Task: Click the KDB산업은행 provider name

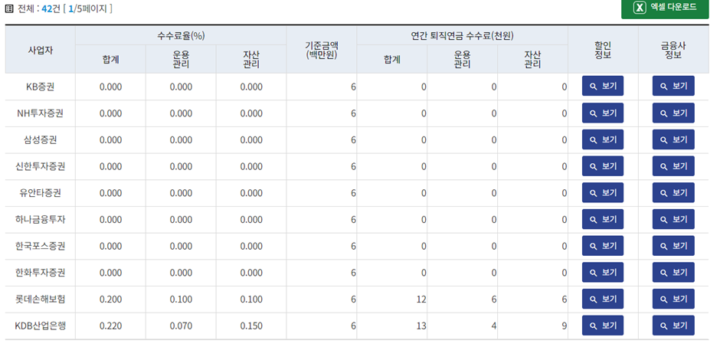Action: [41, 326]
